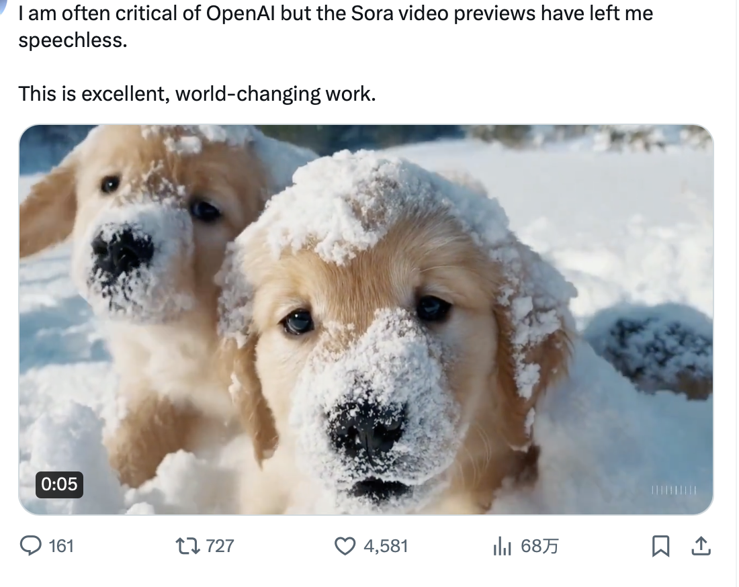Like the tweet with the heart icon
Image resolution: width=739 pixels, height=587 pixels.
click(x=345, y=546)
